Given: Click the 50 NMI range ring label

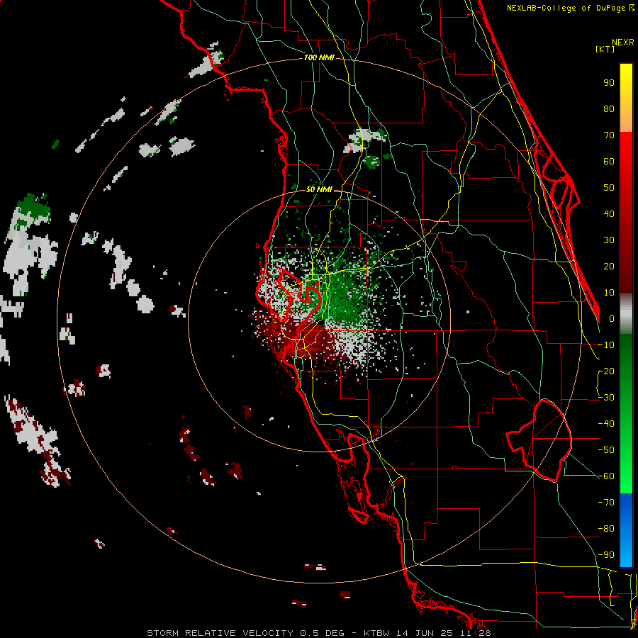Looking at the screenshot, I should (x=319, y=189).
